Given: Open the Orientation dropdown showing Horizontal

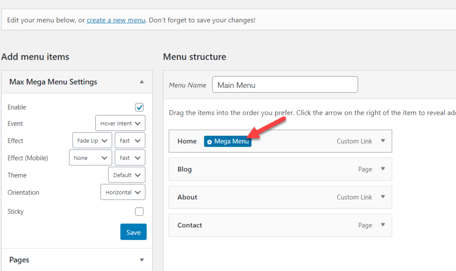Looking at the screenshot, I should (122, 192).
